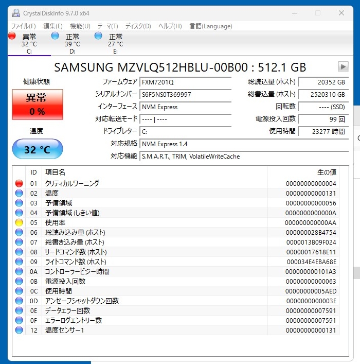This screenshot has width=360, height=364.
Task: Click the red status orb of drive C:
Action: [12, 36]
